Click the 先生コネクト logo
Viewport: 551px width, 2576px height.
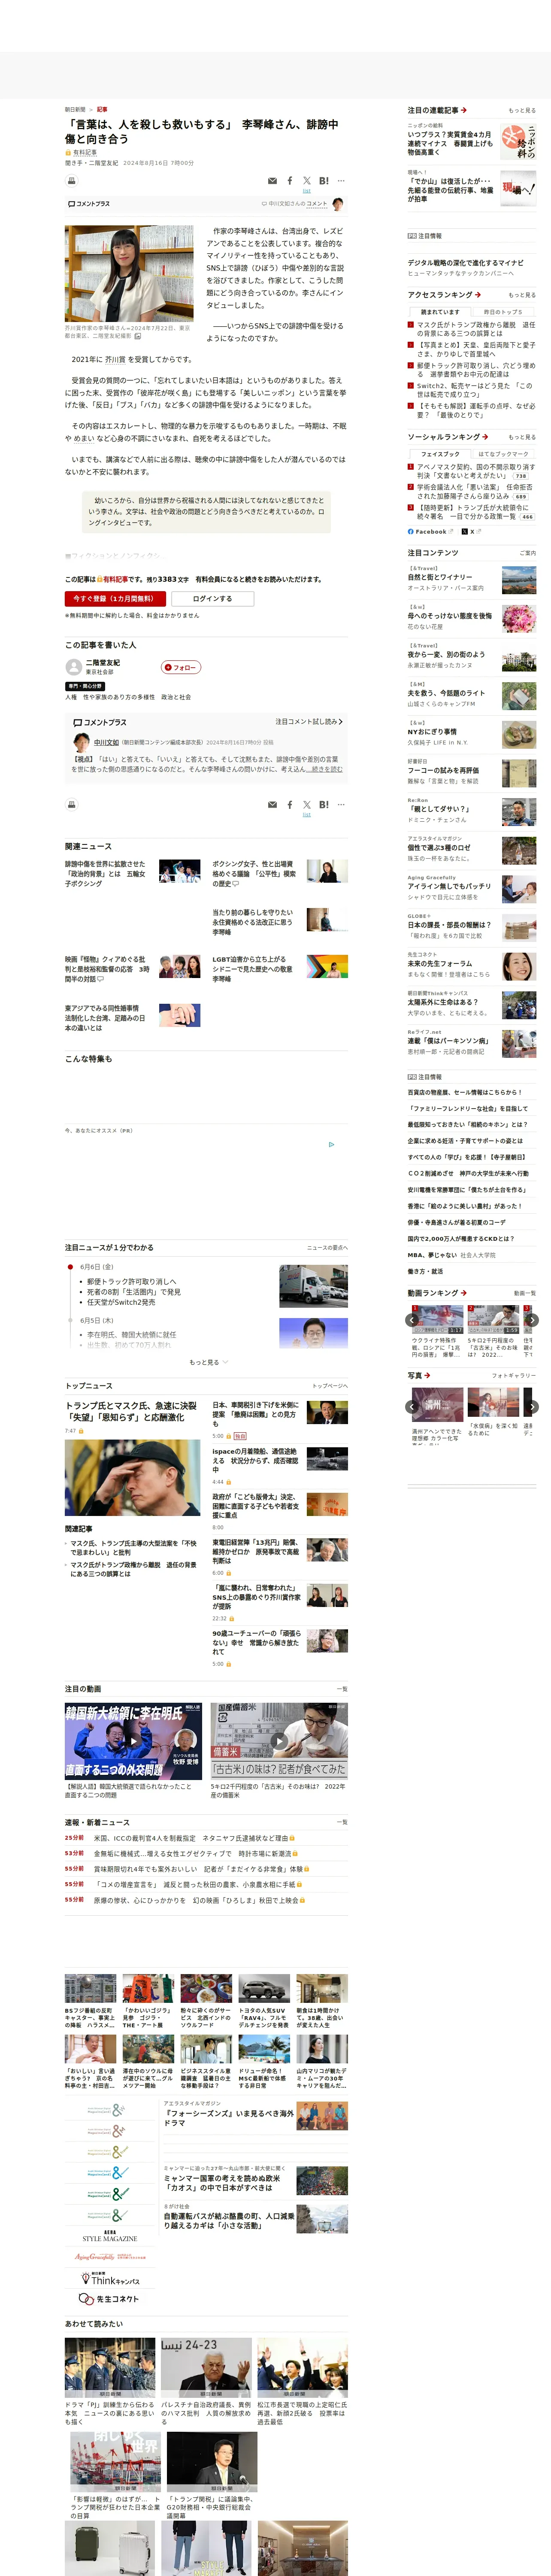tap(110, 2299)
